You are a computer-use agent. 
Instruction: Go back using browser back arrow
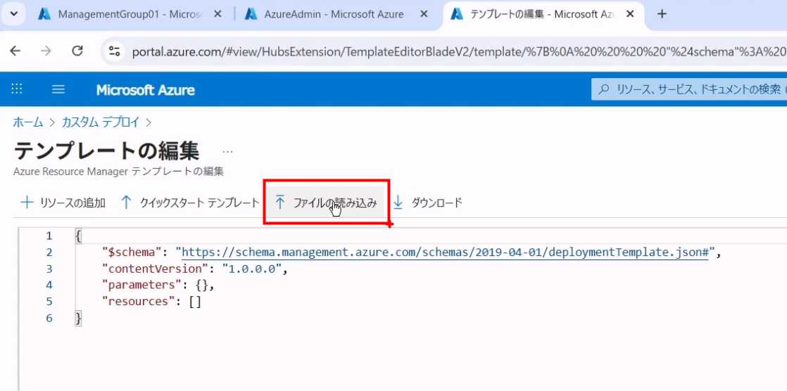coord(15,51)
